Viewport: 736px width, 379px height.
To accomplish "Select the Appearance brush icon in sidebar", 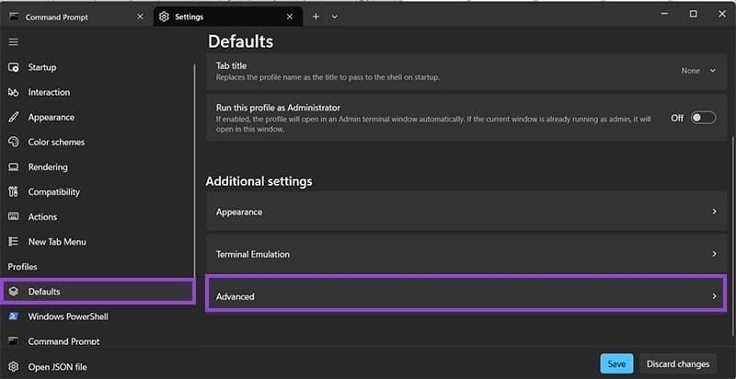I will click(x=13, y=118).
